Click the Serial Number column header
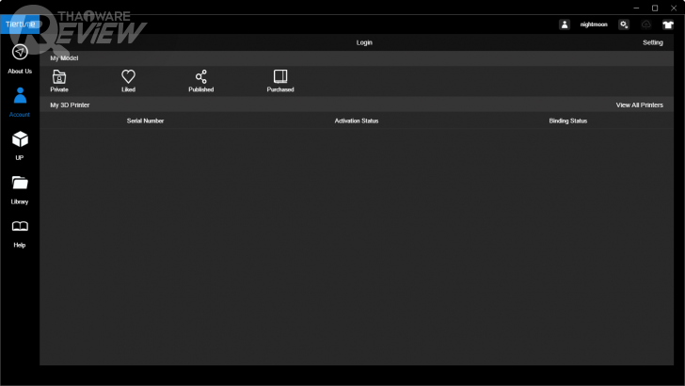Image resolution: width=685 pixels, height=386 pixels. [x=145, y=121]
